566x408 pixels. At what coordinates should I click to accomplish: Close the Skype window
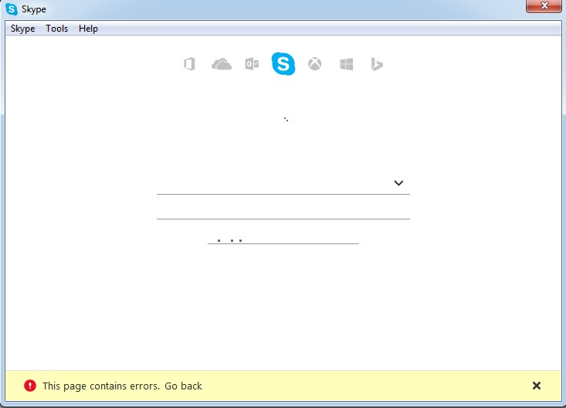544,5
